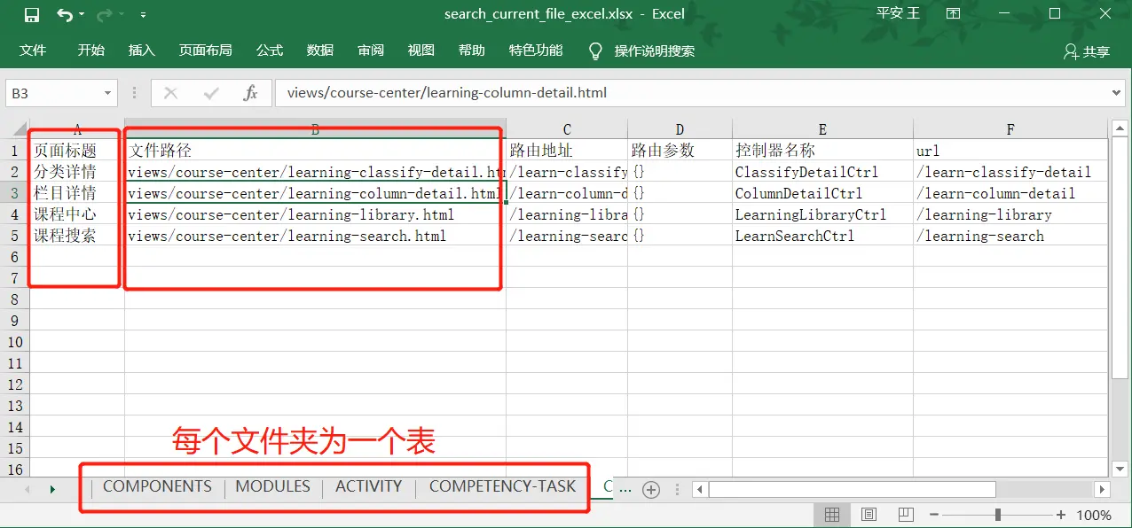Switch to the ACTIVITY sheet tab

click(368, 486)
